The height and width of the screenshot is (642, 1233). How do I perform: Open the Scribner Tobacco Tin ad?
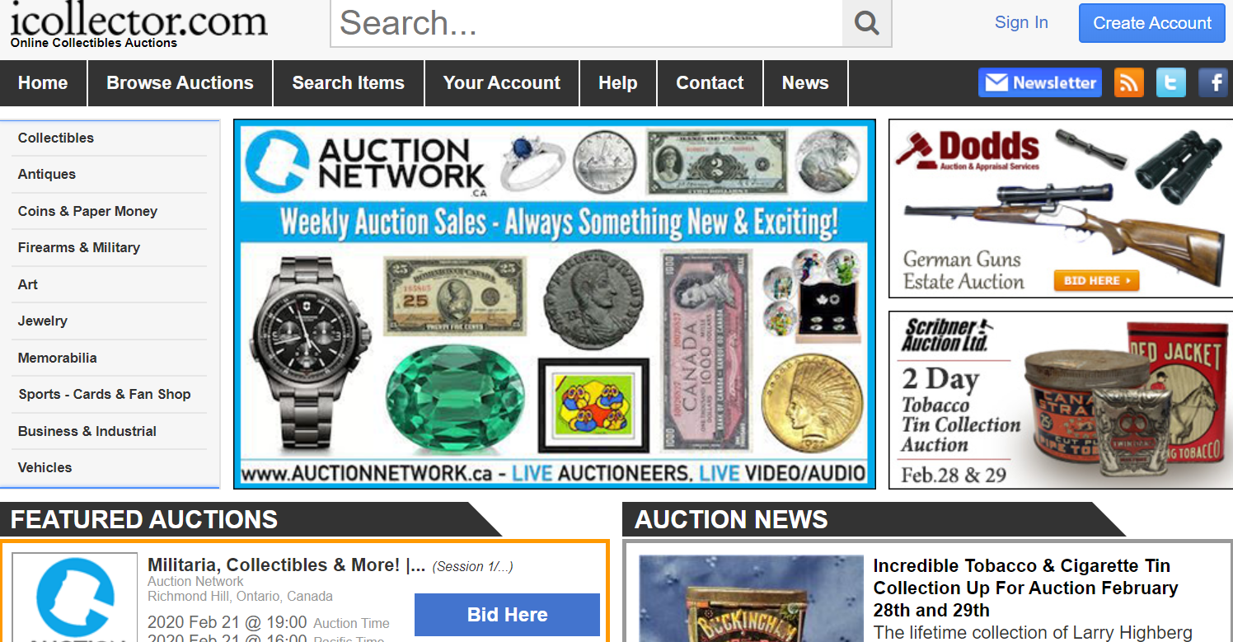click(x=1061, y=400)
